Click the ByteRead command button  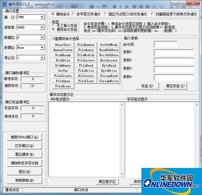pyautogui.click(x=109, y=66)
